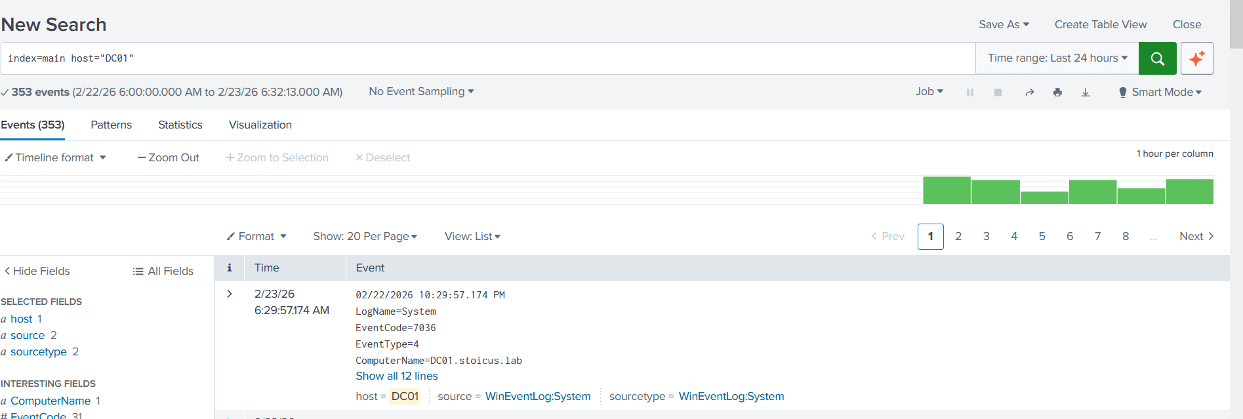Print the search results
The height and width of the screenshot is (419, 1243).
pyautogui.click(x=1057, y=92)
